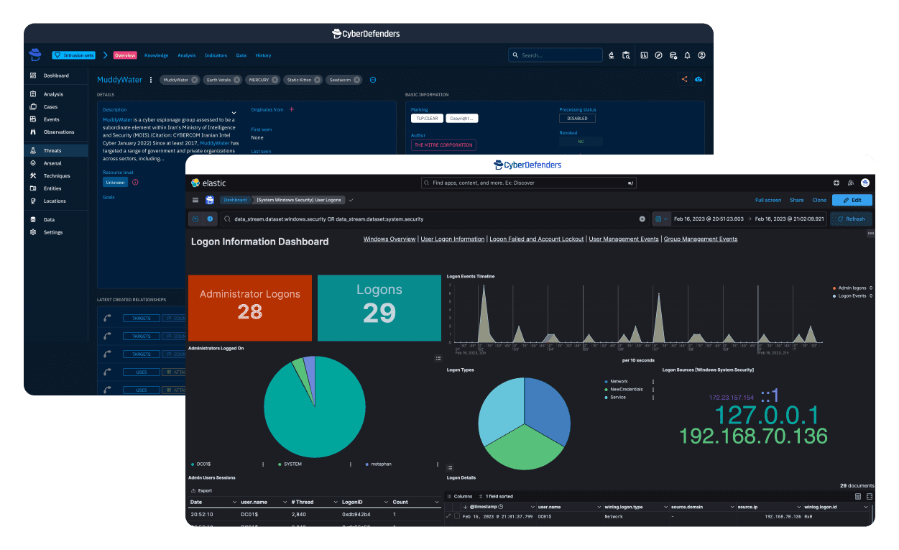Open the @timestamp column options dropdown
Viewport: 899px width, 550px height.
click(x=533, y=507)
